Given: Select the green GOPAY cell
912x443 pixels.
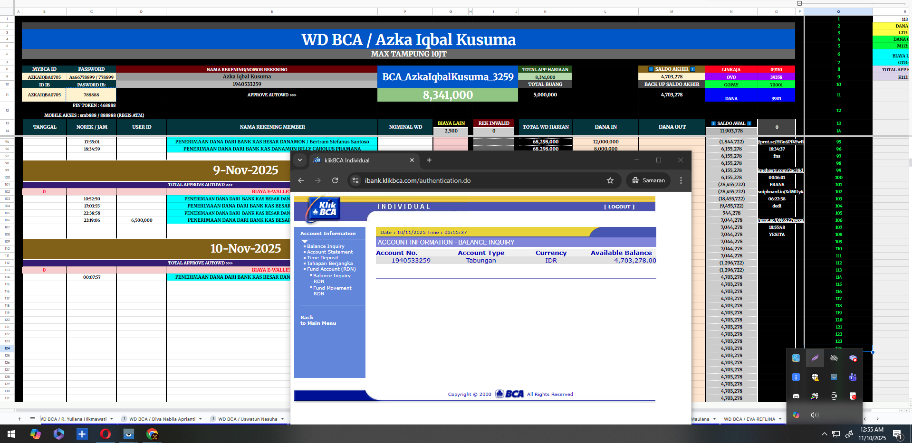Looking at the screenshot, I should tap(731, 85).
